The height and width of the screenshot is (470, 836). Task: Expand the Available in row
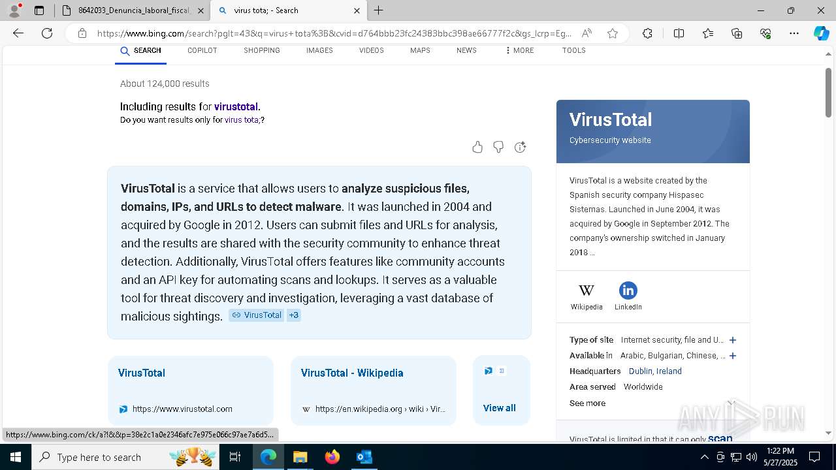point(733,356)
